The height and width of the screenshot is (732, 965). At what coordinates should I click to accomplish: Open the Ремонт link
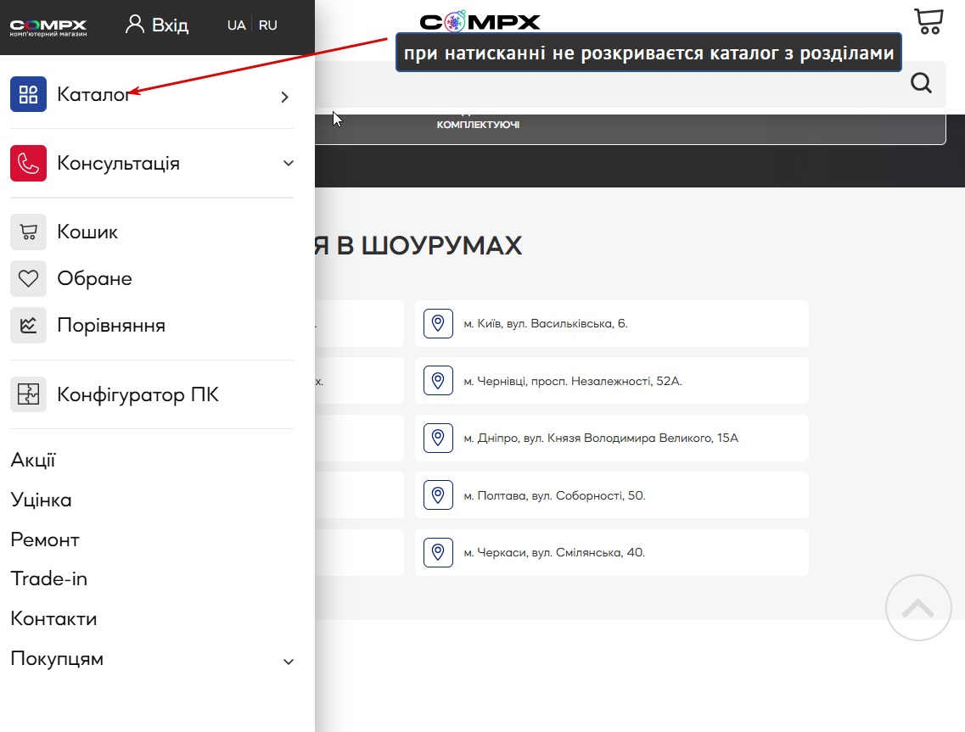(45, 540)
